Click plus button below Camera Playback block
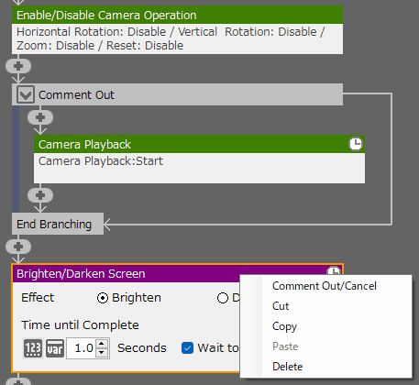Image resolution: width=419 pixels, height=385 pixels. (40, 195)
